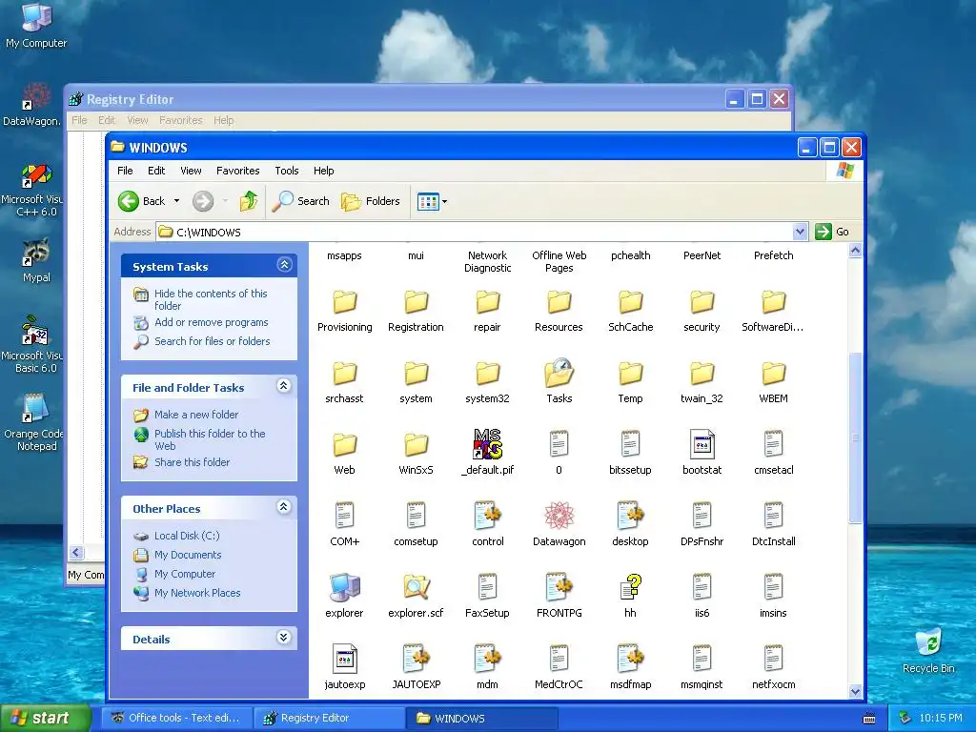Open the Search magnifier tool
This screenshot has height=732, width=976.
point(301,201)
